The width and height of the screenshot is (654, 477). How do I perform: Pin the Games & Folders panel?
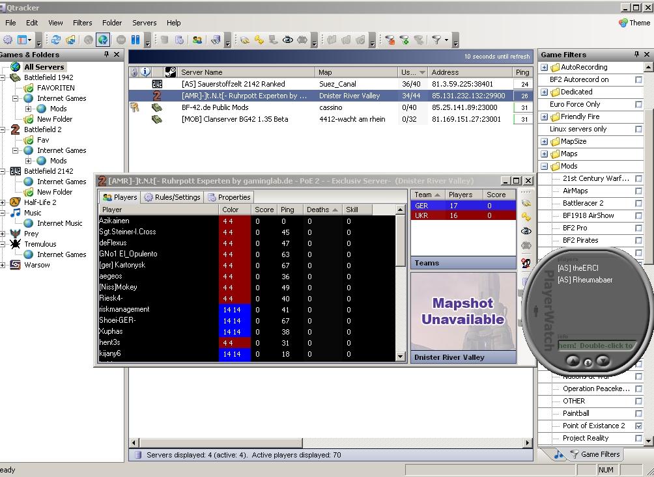tap(106, 54)
